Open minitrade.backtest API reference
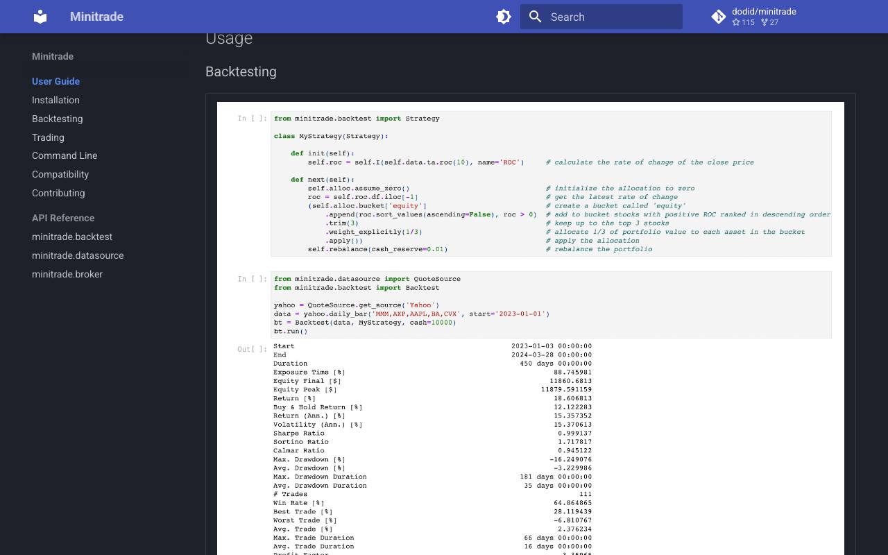 [72, 237]
